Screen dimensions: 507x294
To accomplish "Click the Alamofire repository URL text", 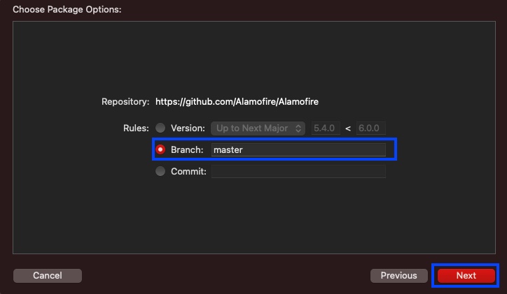I will (x=237, y=102).
